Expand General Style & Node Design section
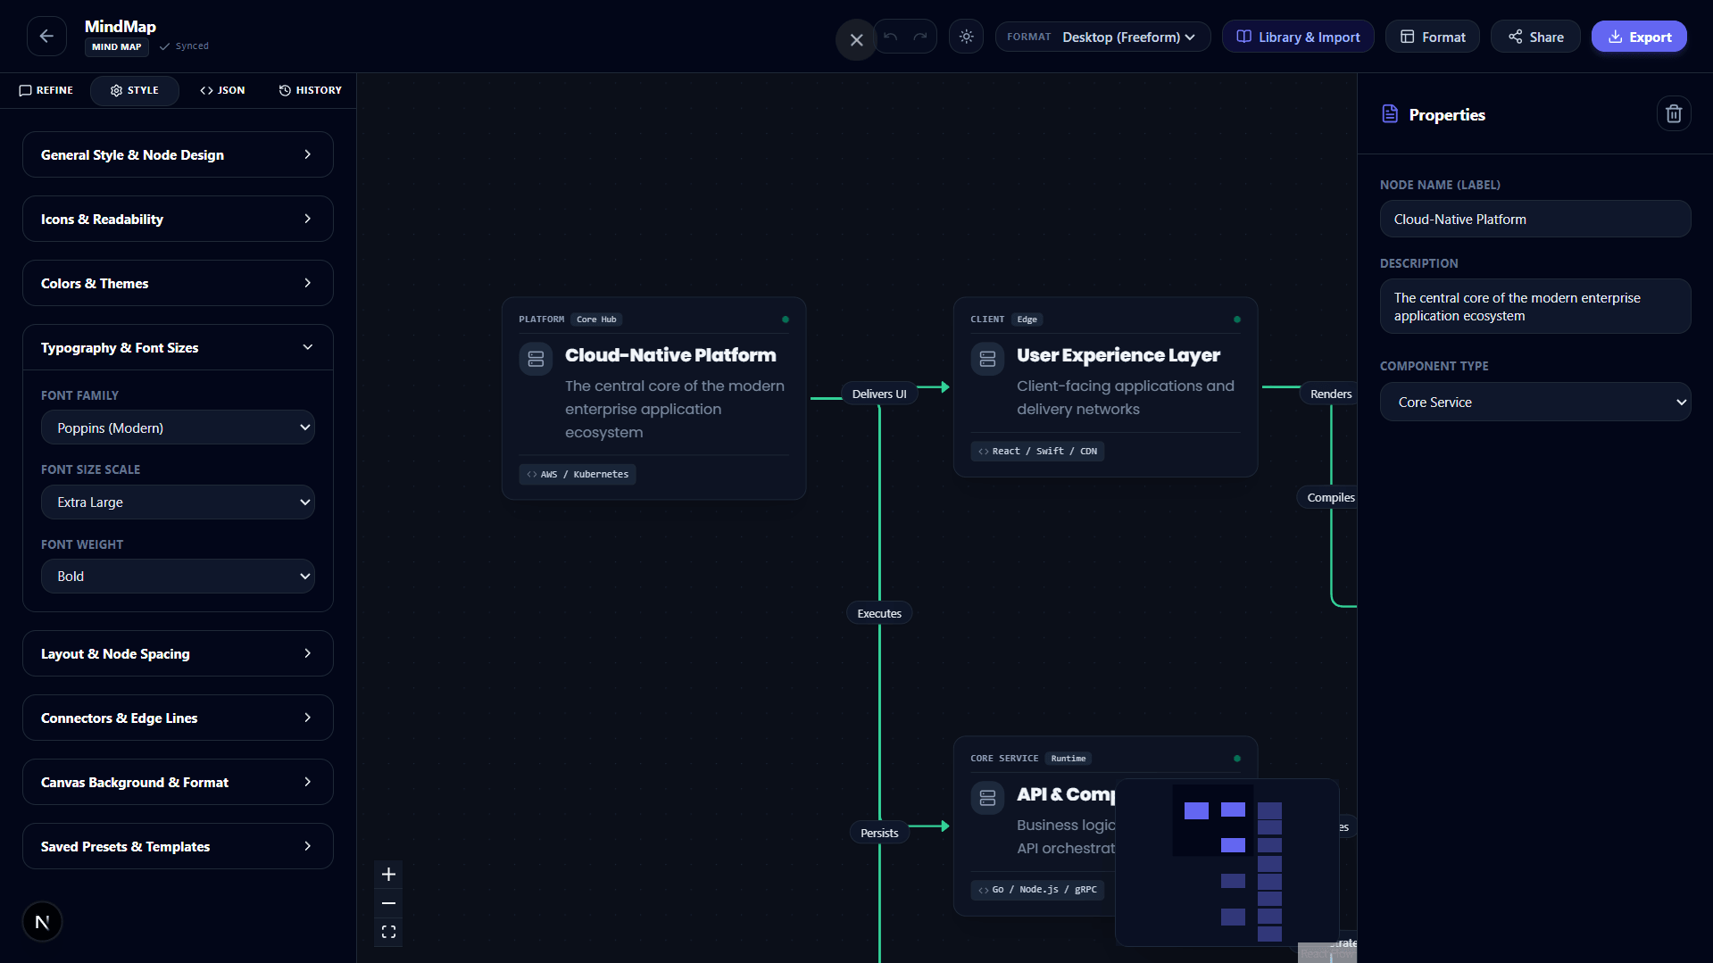The width and height of the screenshot is (1713, 963). (178, 154)
